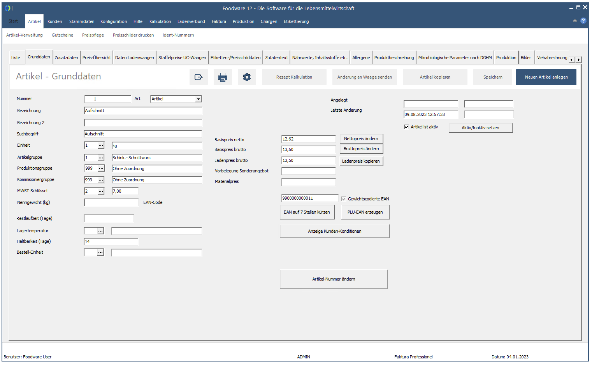
Task: Click the Suchbegriff field
Action: point(143,134)
